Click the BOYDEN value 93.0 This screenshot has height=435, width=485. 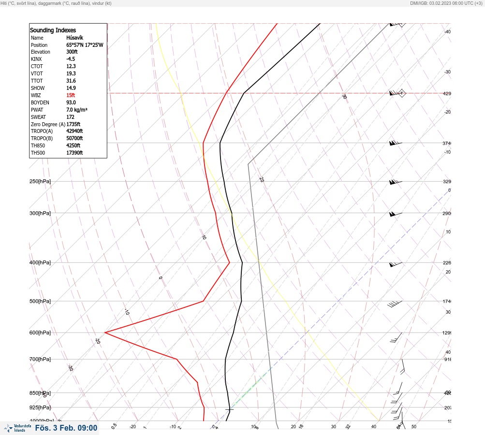pos(71,102)
